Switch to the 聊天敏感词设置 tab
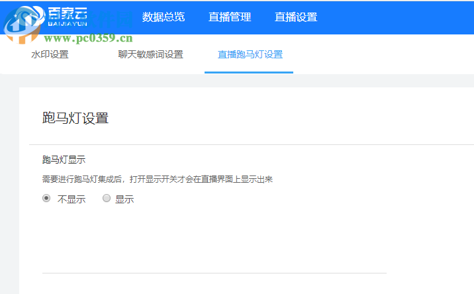 pos(150,54)
